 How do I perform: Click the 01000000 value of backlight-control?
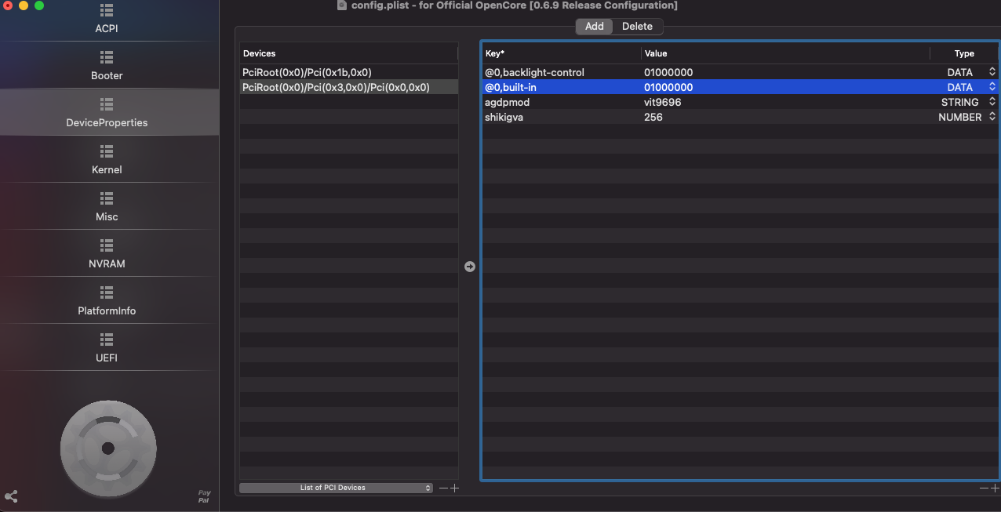[x=668, y=72]
